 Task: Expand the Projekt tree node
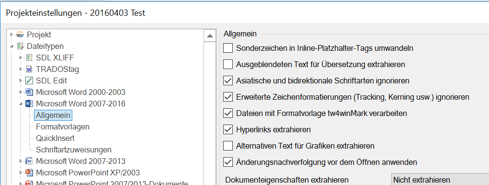tap(11, 35)
